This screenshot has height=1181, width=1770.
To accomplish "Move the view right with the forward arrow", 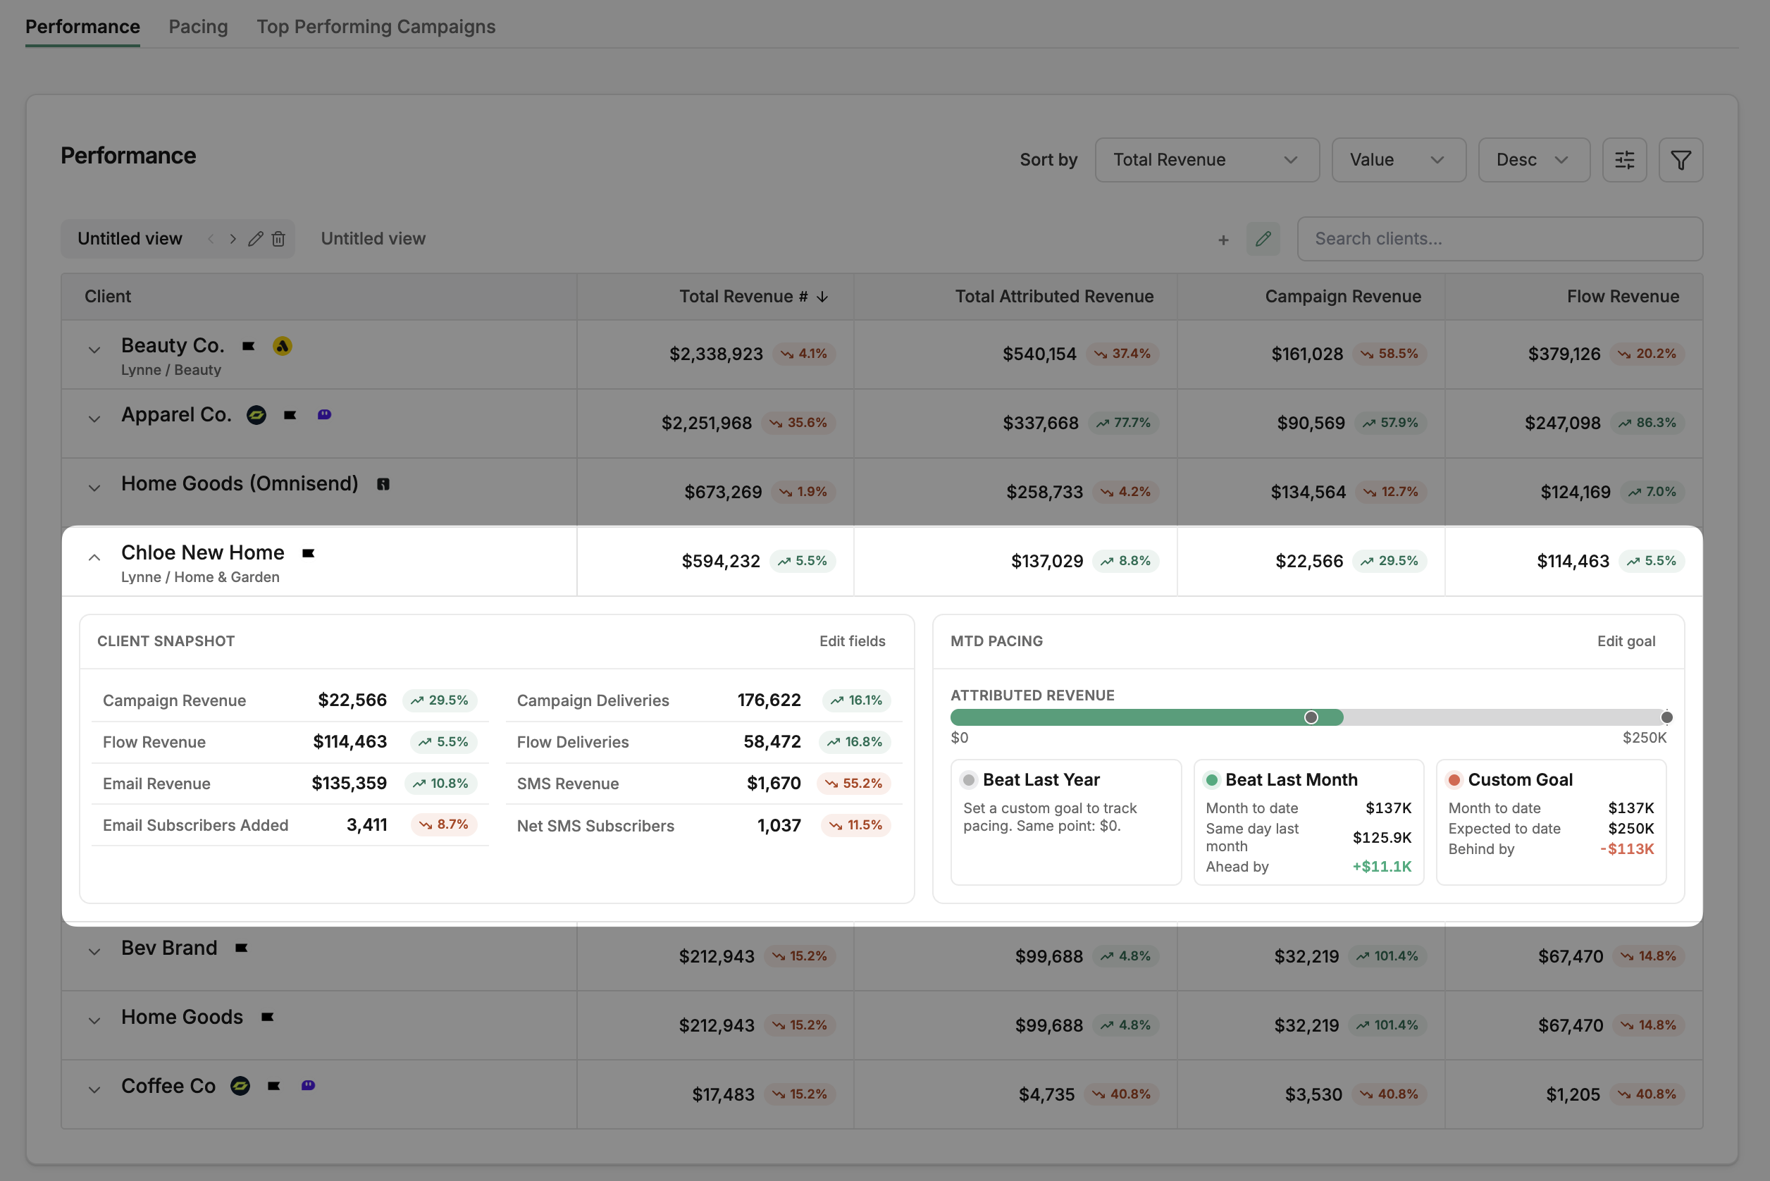I will point(233,239).
